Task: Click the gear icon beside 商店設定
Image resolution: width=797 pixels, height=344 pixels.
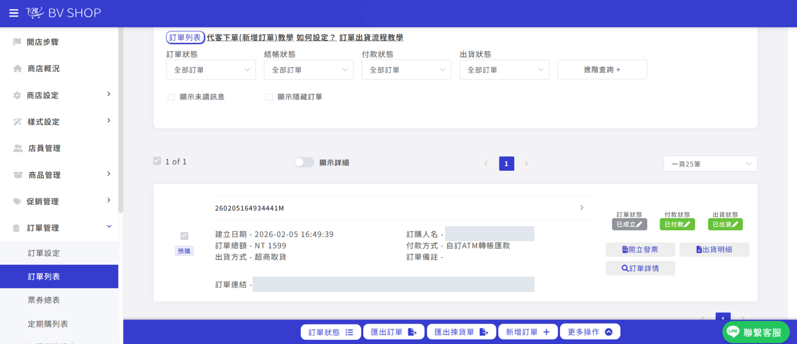Action: point(17,96)
